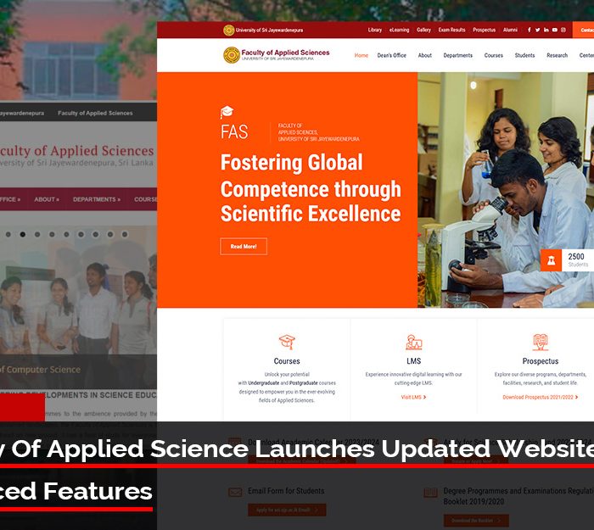This screenshot has height=530, width=594.
Task: Open the Facebook social icon
Action: click(x=529, y=30)
